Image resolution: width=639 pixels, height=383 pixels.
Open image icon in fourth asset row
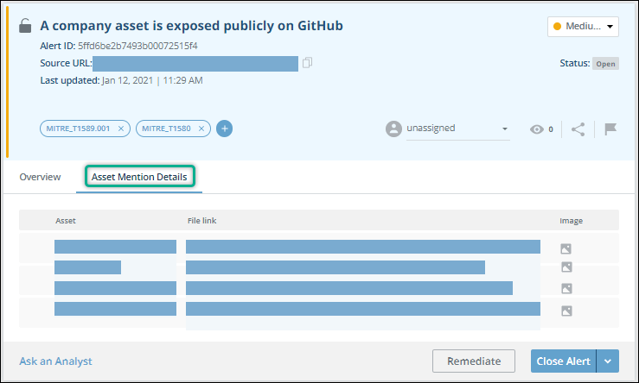(566, 311)
